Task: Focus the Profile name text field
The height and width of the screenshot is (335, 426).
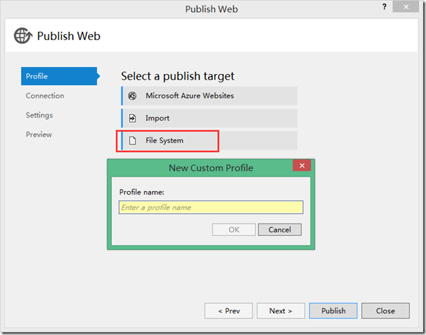Action: point(211,207)
